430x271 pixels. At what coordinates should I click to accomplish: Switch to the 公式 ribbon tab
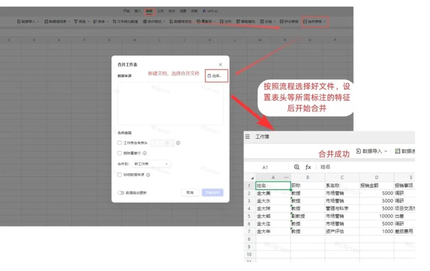160,11
